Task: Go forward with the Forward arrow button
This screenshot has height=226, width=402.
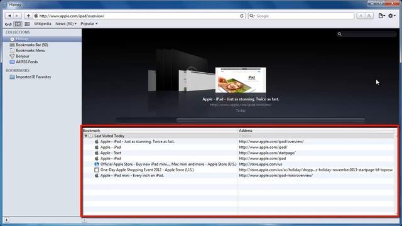Action: click(17, 16)
